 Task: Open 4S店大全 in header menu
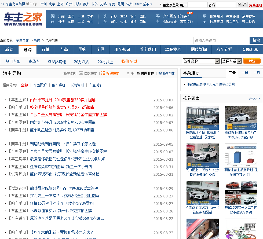[170, 22]
